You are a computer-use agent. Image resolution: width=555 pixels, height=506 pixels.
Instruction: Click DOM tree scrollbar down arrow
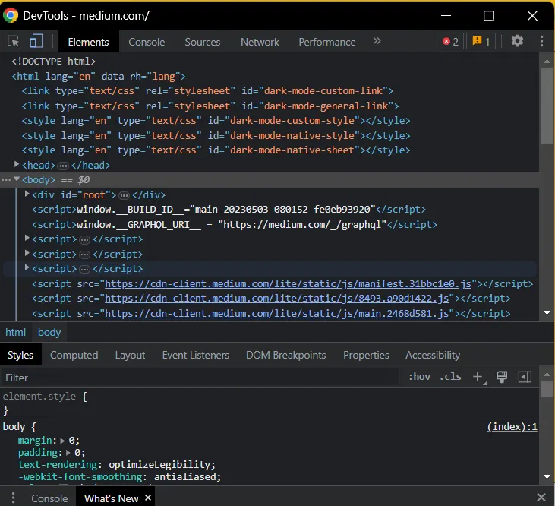pyautogui.click(x=547, y=312)
